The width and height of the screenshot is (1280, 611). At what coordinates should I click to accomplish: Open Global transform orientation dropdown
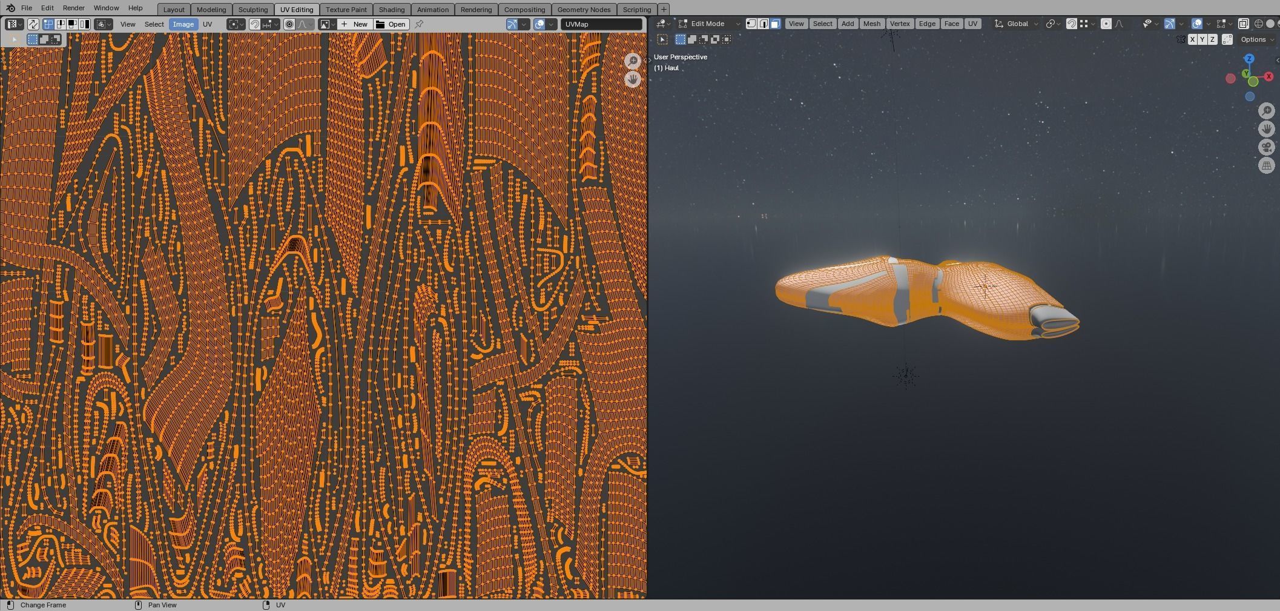click(1016, 24)
